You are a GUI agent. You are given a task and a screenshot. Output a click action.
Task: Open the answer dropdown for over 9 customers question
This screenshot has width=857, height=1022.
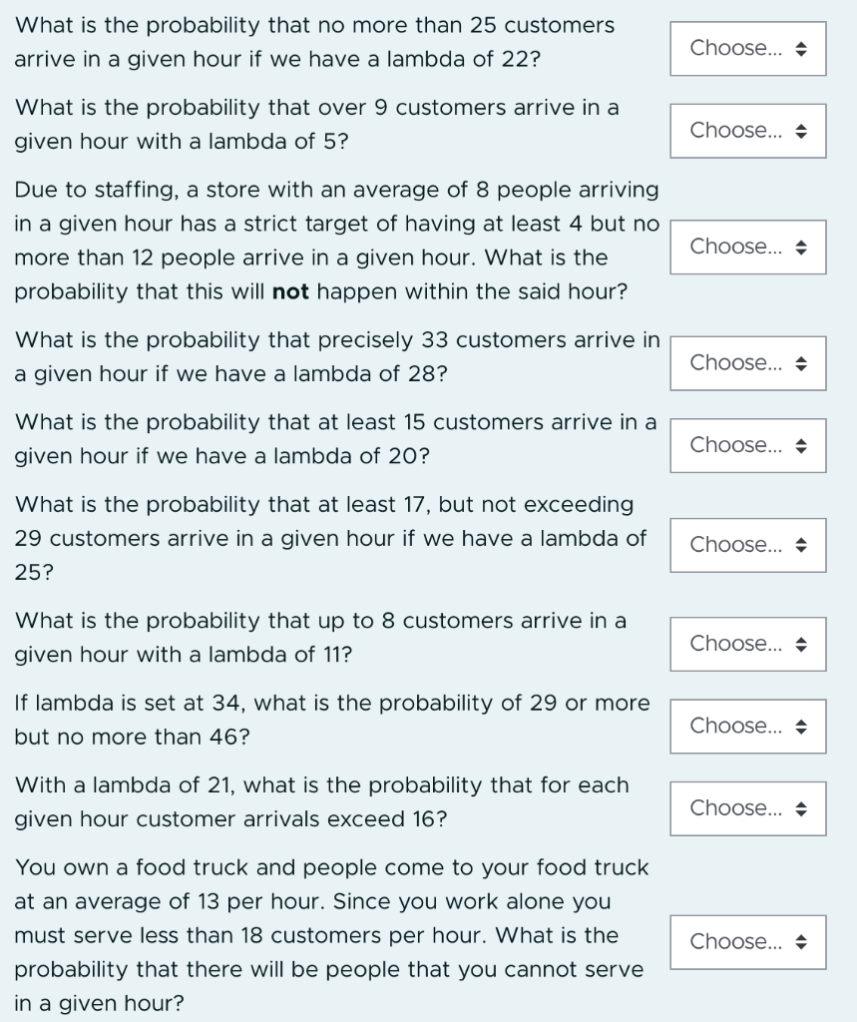[x=747, y=130]
